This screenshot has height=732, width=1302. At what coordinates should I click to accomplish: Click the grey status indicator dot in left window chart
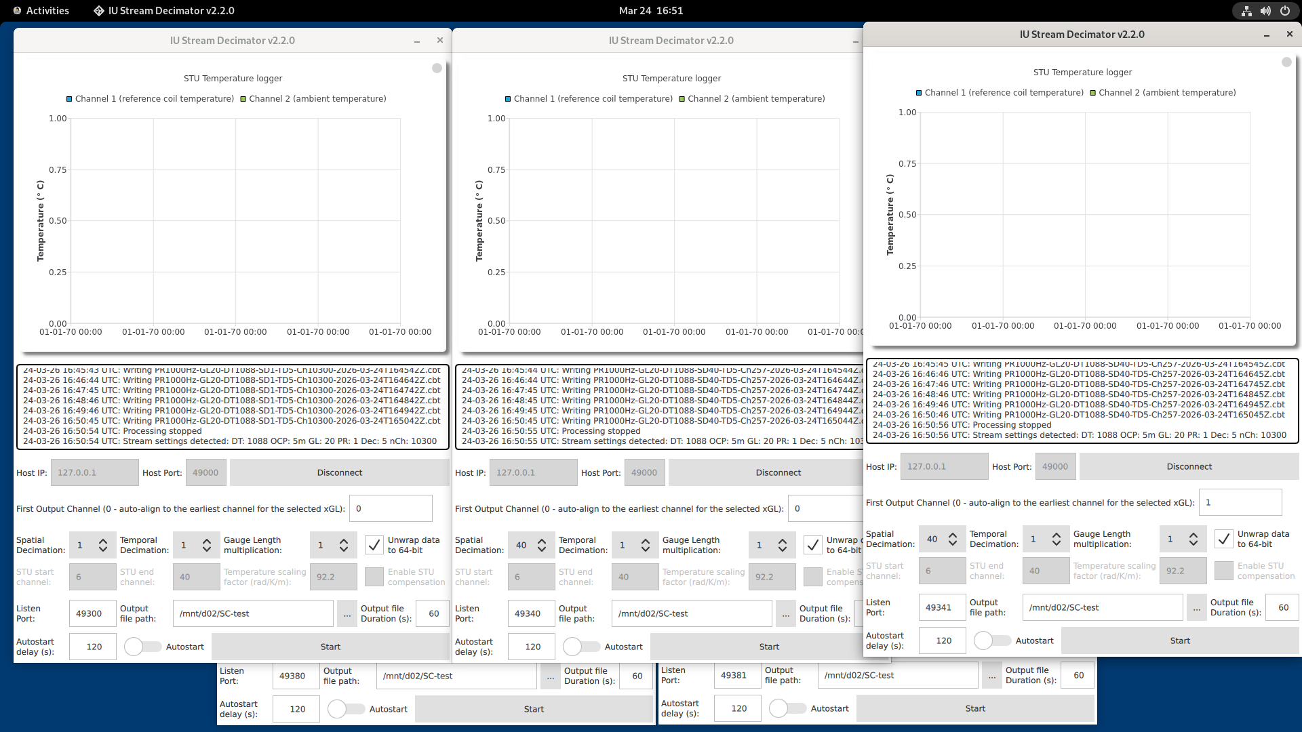coord(437,68)
